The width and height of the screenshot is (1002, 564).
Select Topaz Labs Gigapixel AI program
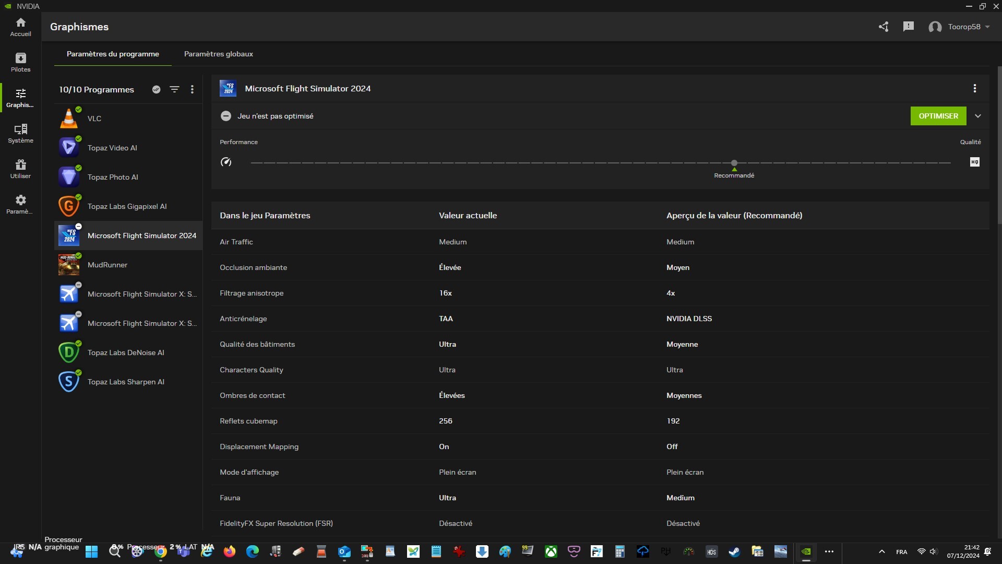click(x=128, y=206)
